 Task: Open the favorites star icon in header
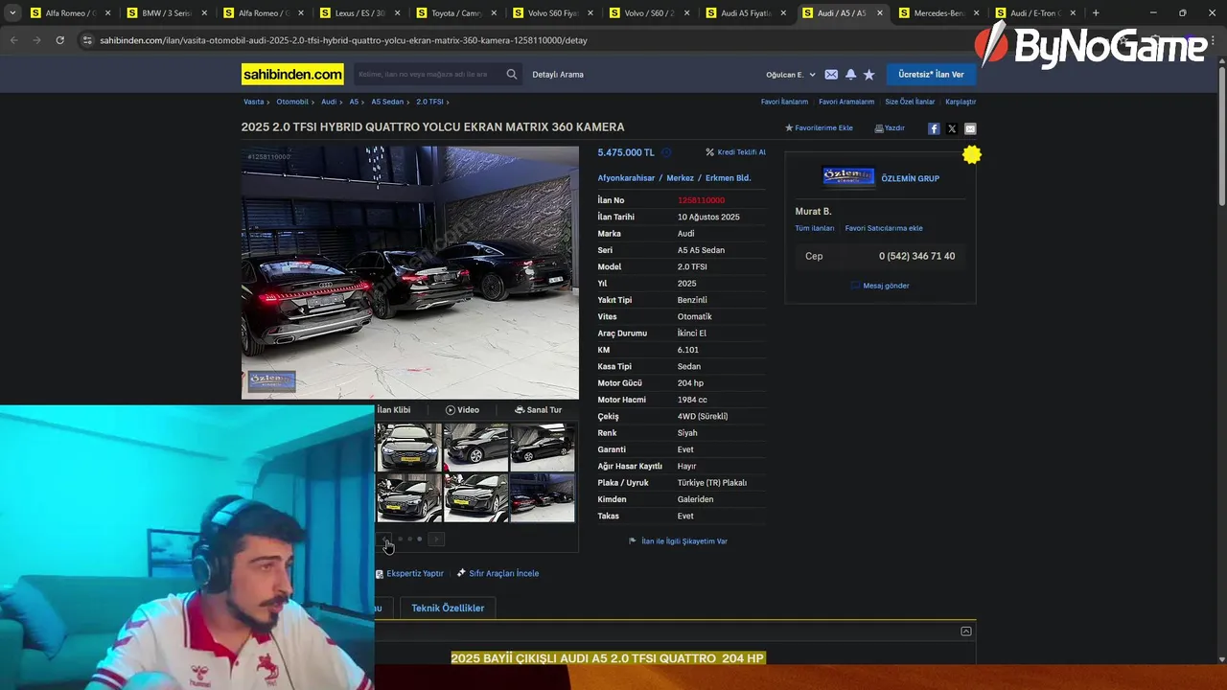click(868, 74)
